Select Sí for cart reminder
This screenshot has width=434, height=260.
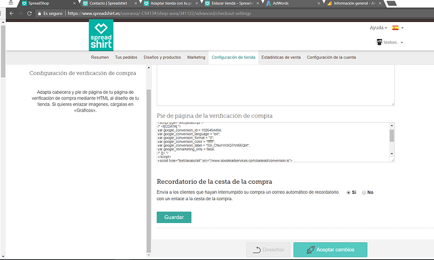tap(348, 193)
